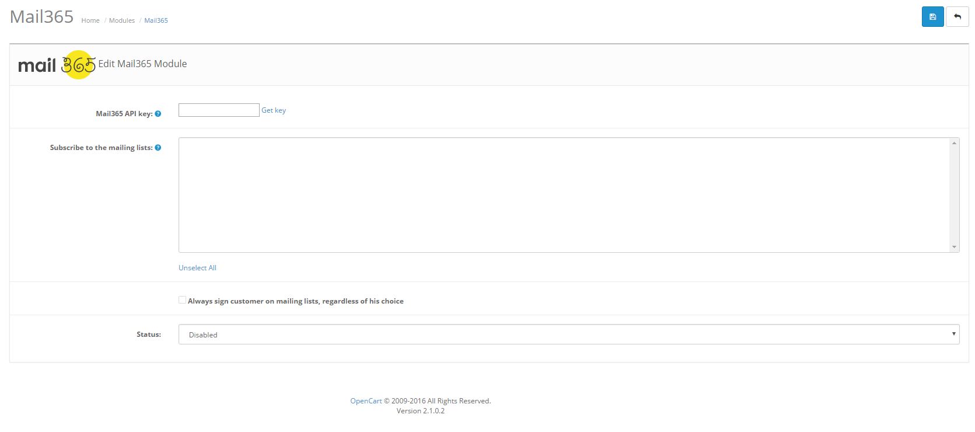Open the Modules breadcrumb
The height and width of the screenshot is (432, 975).
(122, 20)
